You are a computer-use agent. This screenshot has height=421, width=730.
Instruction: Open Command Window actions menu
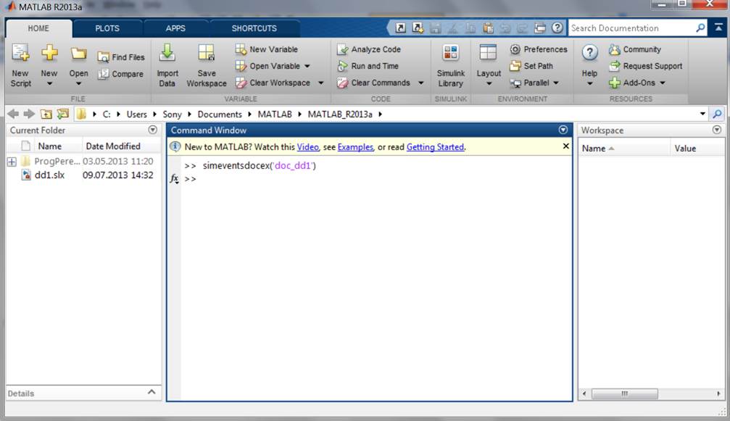563,130
